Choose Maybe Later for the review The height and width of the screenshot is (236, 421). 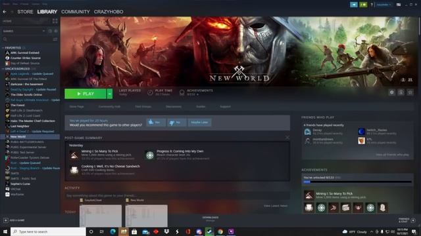[199, 123]
